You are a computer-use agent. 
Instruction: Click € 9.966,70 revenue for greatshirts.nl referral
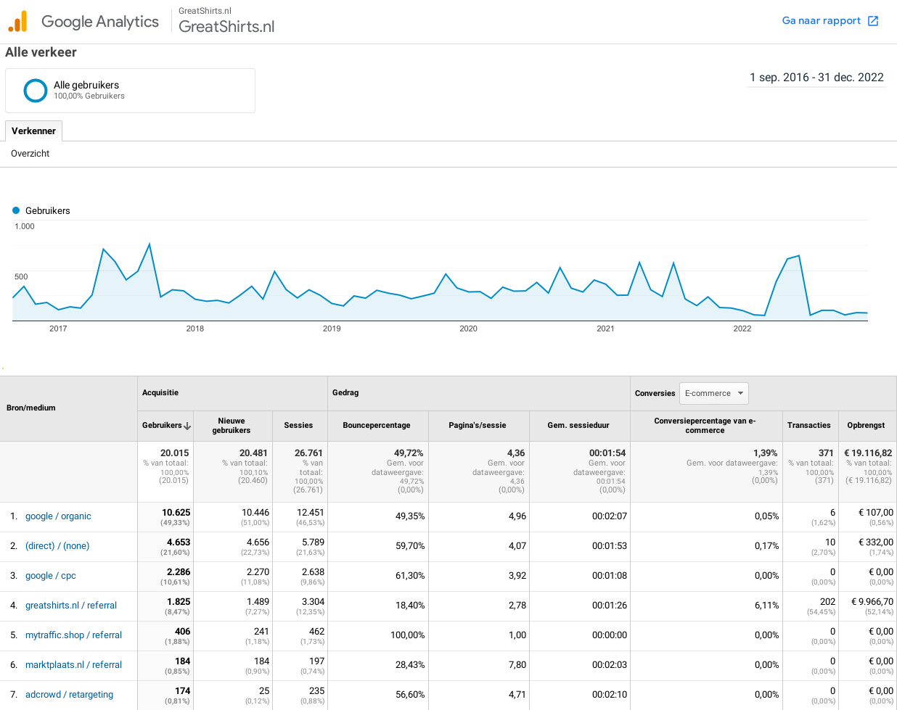point(872,601)
